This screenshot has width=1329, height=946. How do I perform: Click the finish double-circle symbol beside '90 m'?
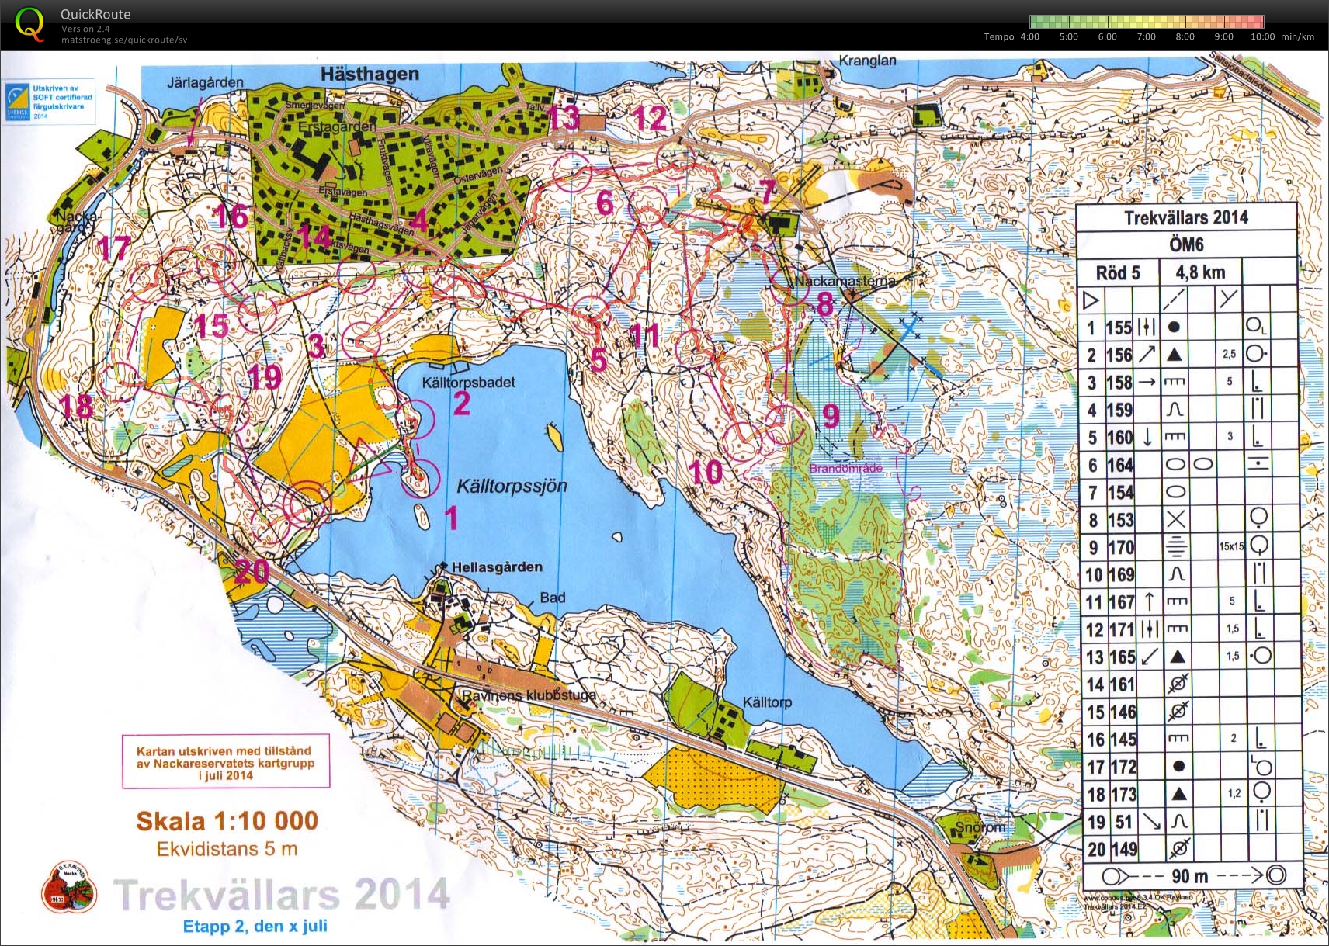pyautogui.click(x=1276, y=875)
